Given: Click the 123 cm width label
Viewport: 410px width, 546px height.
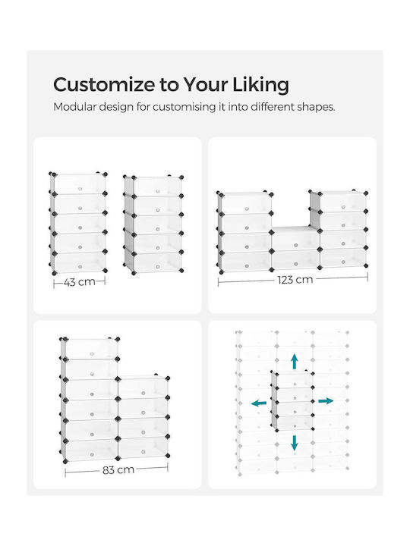Looking at the screenshot, I should [x=295, y=280].
